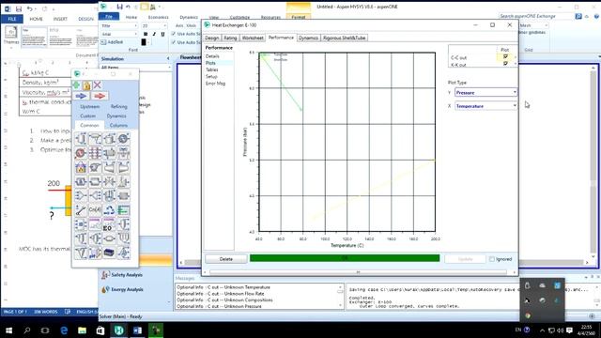This screenshot has height=338, width=601.
Task: Open the Y axis Pressure dropdown
Action: pos(485,92)
